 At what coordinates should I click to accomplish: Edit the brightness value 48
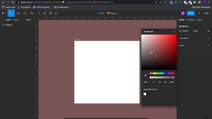tap(165, 82)
